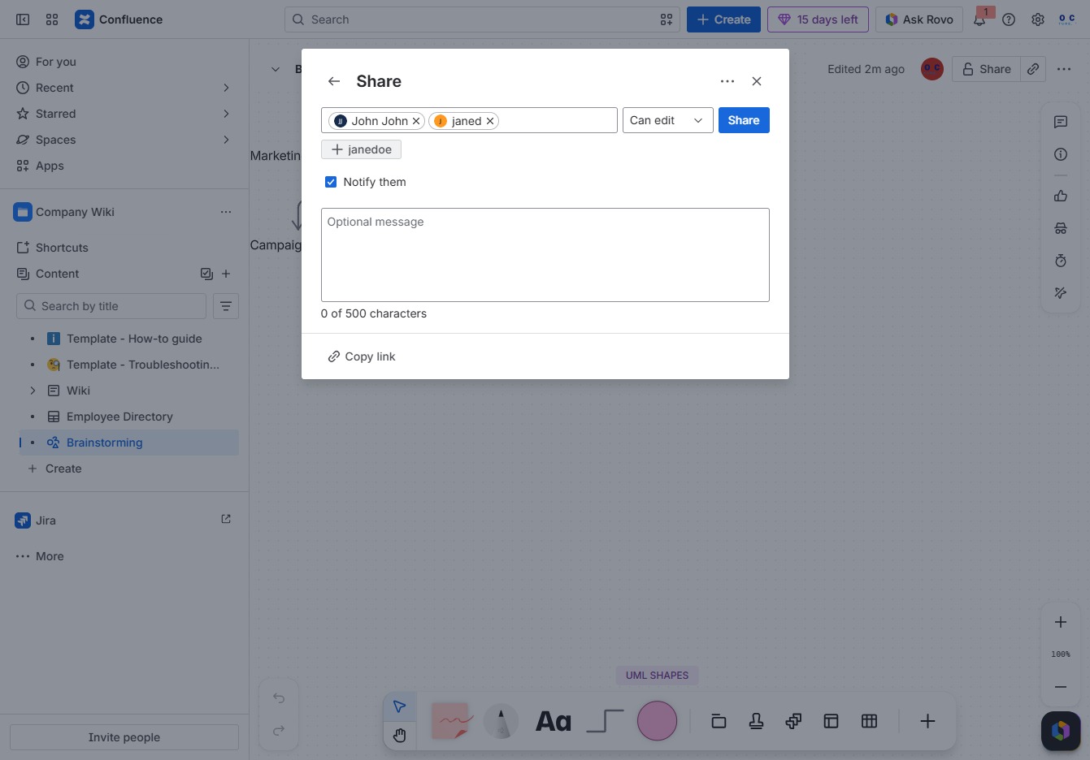Click the top Search field
The image size is (1090, 760).
point(482,19)
